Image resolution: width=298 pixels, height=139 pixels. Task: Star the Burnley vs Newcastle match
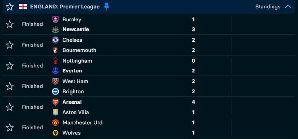(x=10, y=24)
